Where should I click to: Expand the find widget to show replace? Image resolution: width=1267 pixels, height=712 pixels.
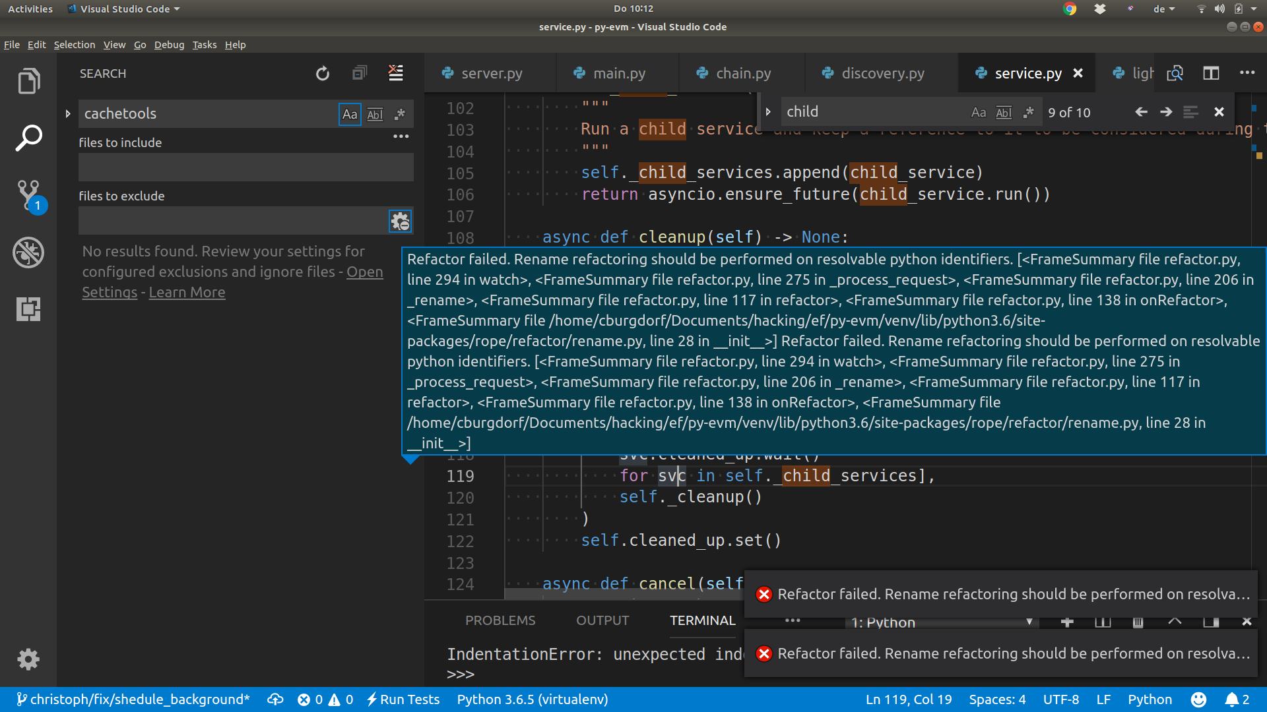click(768, 111)
